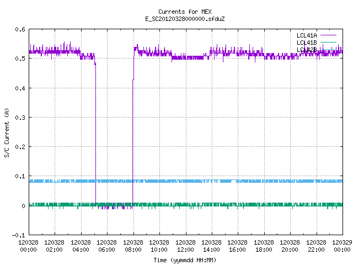Click the y-axis label 'S/C Current (A)'
The width and height of the screenshot is (353, 265).
7,133
